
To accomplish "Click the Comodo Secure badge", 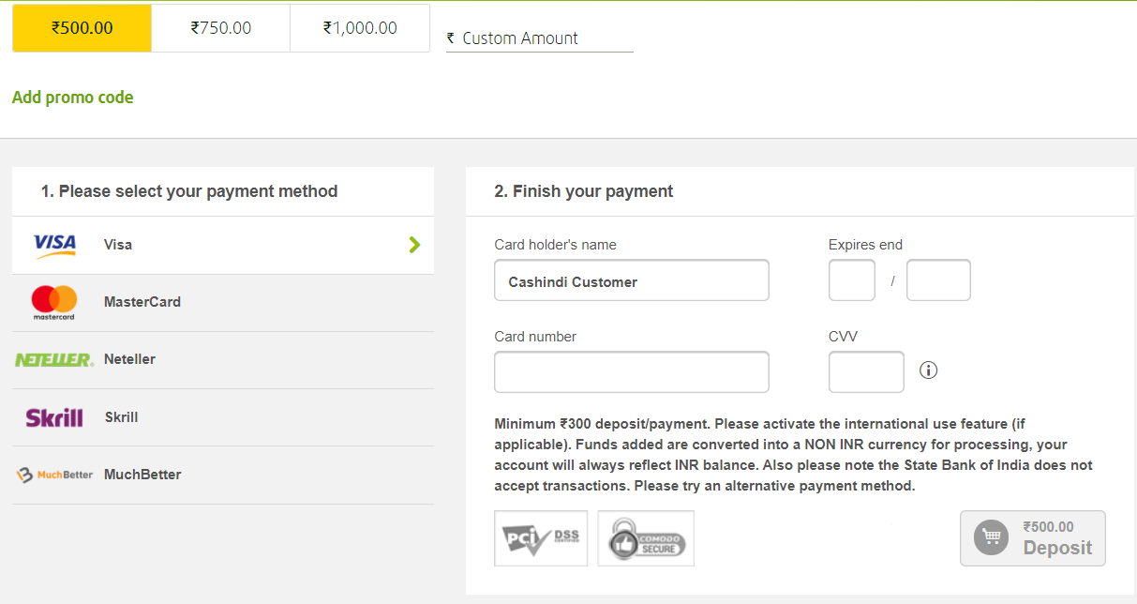I will click(646, 538).
